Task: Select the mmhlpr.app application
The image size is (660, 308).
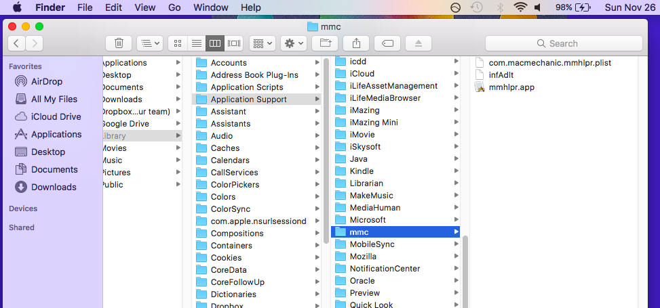Action: [504, 87]
